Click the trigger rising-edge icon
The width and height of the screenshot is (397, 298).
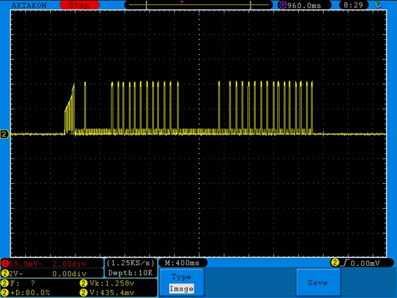coord(344,263)
